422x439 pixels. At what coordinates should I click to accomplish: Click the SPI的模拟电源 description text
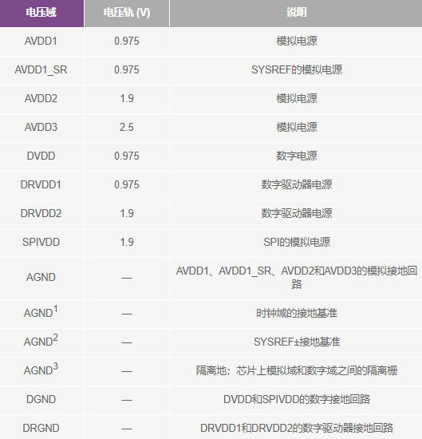[297, 242]
